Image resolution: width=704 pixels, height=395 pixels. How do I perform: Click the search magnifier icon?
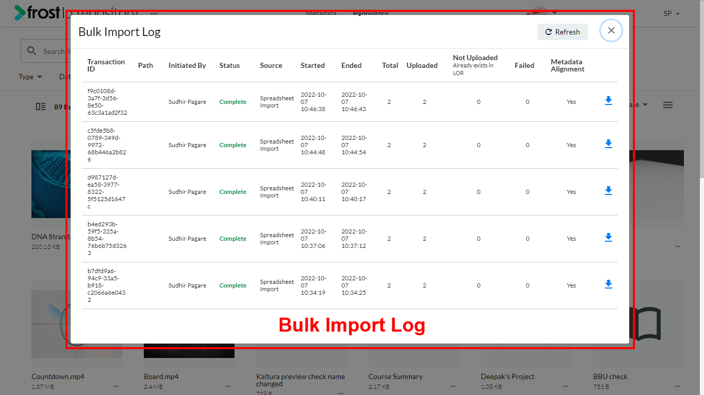tap(32, 51)
